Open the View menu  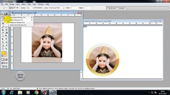(x=34, y=4)
